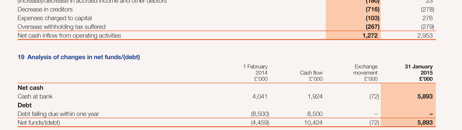The width and height of the screenshot is (462, 130).
Task: Click the (103) expenses figure
Action: 373,18
